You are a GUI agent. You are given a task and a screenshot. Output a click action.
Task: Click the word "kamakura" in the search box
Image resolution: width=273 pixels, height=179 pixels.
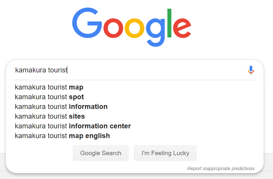tap(31, 70)
